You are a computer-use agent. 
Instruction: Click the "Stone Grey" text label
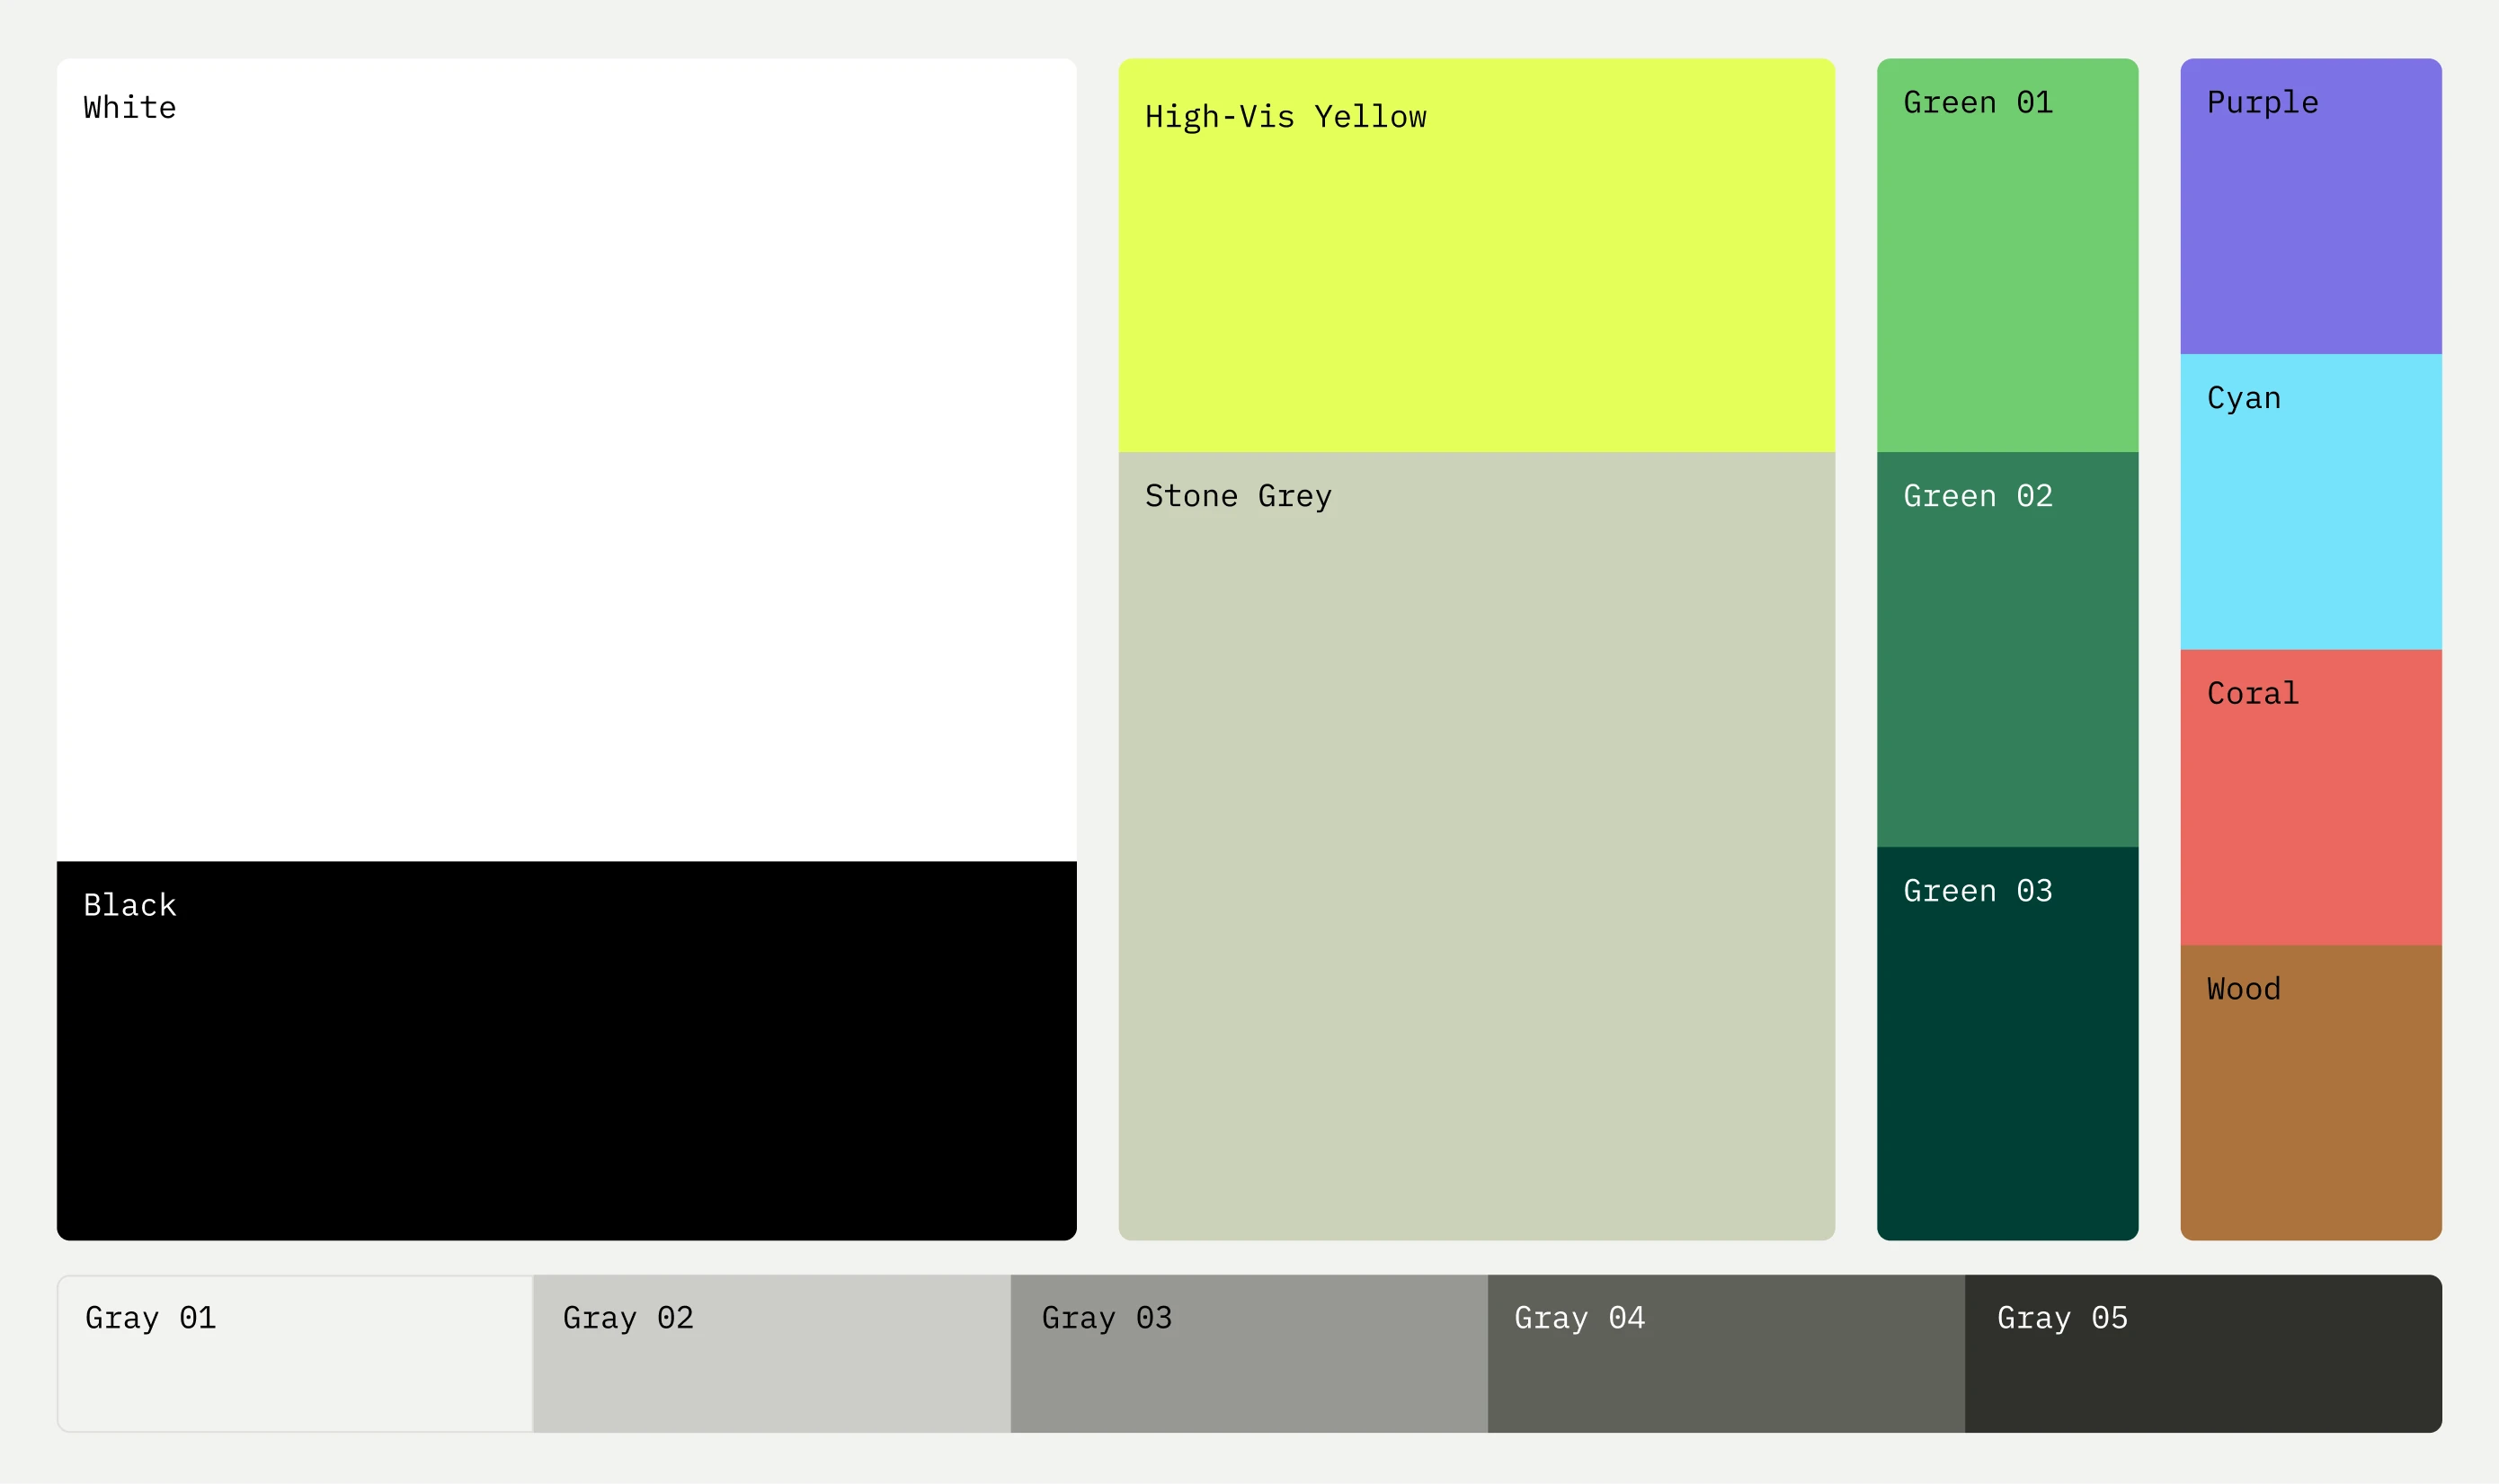1237,496
